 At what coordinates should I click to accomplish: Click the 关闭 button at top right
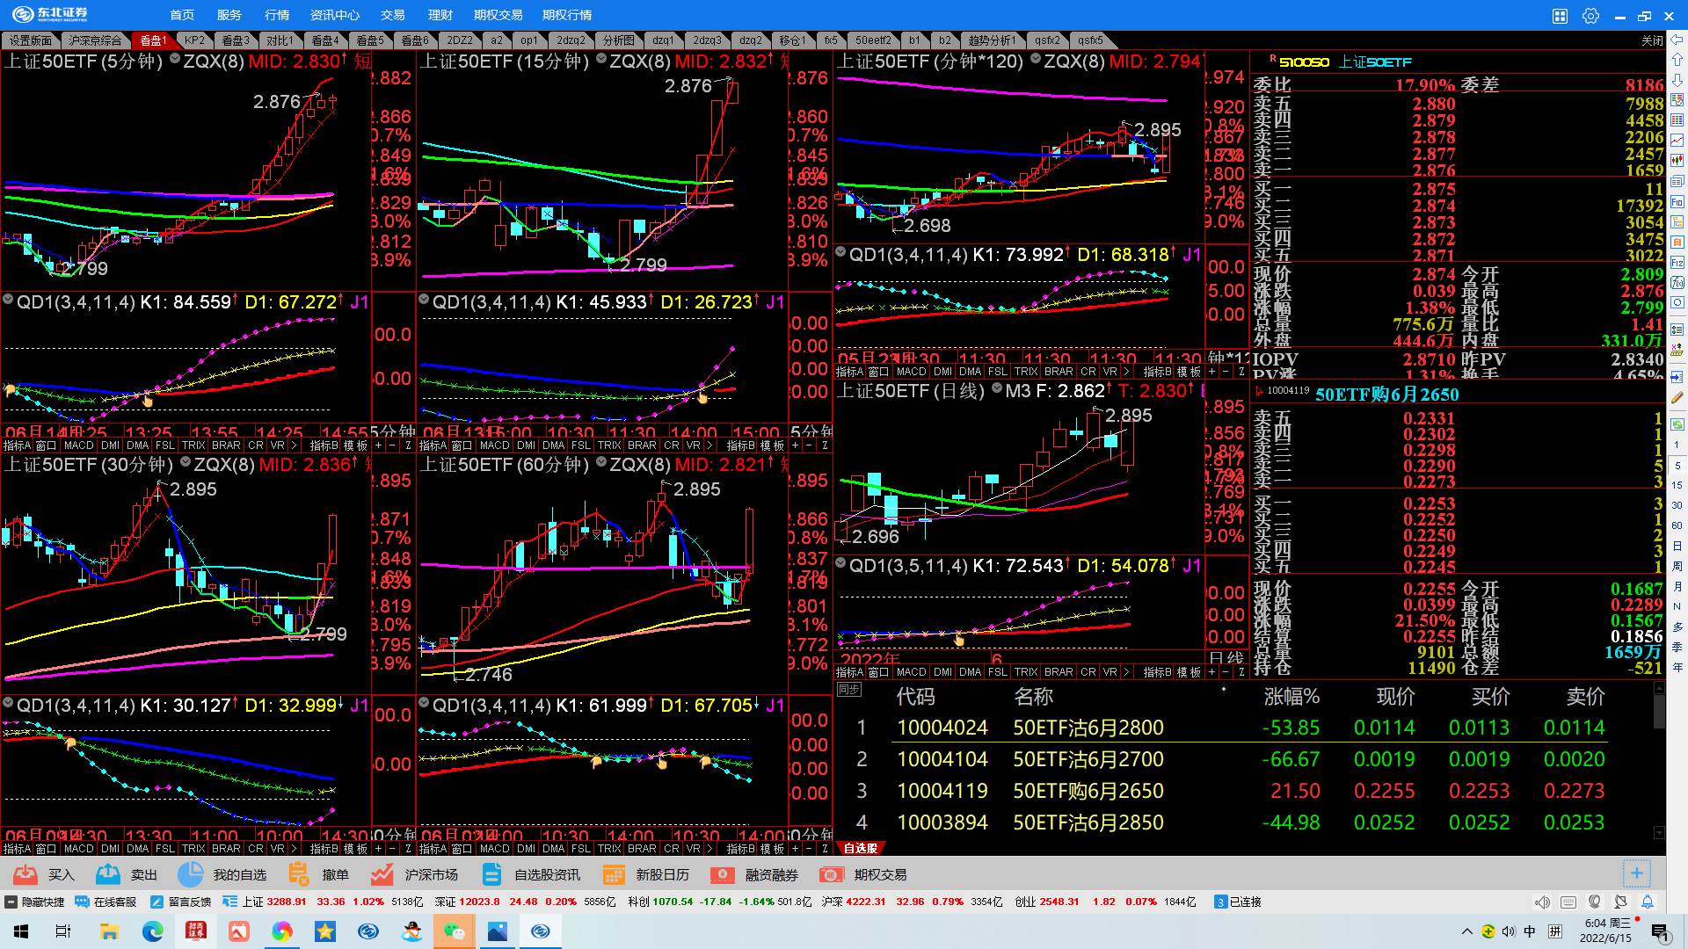coord(1652,40)
